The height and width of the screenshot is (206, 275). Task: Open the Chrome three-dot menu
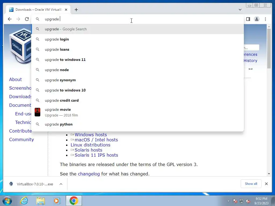(265, 19)
